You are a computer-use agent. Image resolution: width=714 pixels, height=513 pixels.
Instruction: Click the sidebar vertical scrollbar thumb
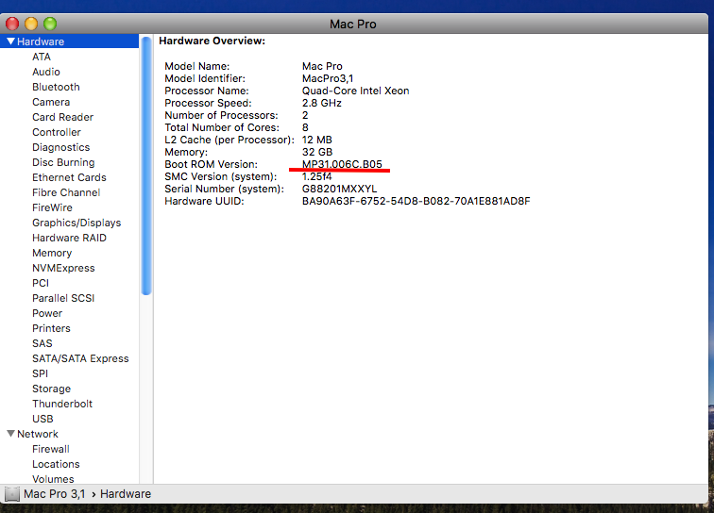[x=146, y=166]
